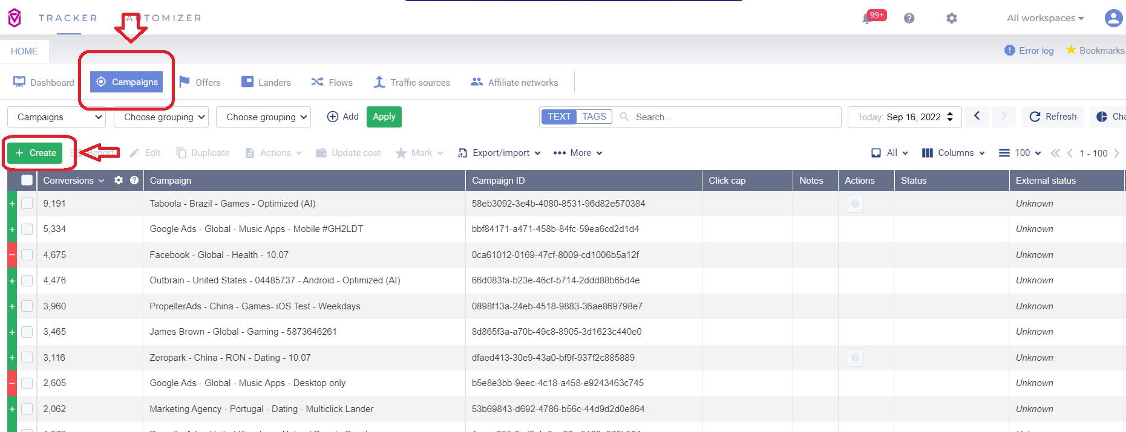The height and width of the screenshot is (432, 1126).
Task: Expand Taboola Brazil Games row plus icon
Action: 11,204
